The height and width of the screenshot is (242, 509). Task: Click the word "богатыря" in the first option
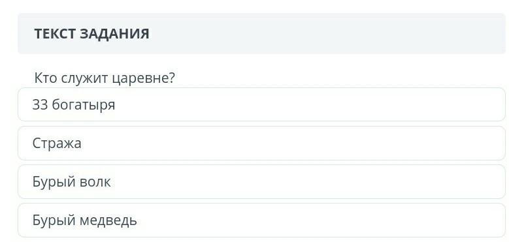[x=84, y=105]
